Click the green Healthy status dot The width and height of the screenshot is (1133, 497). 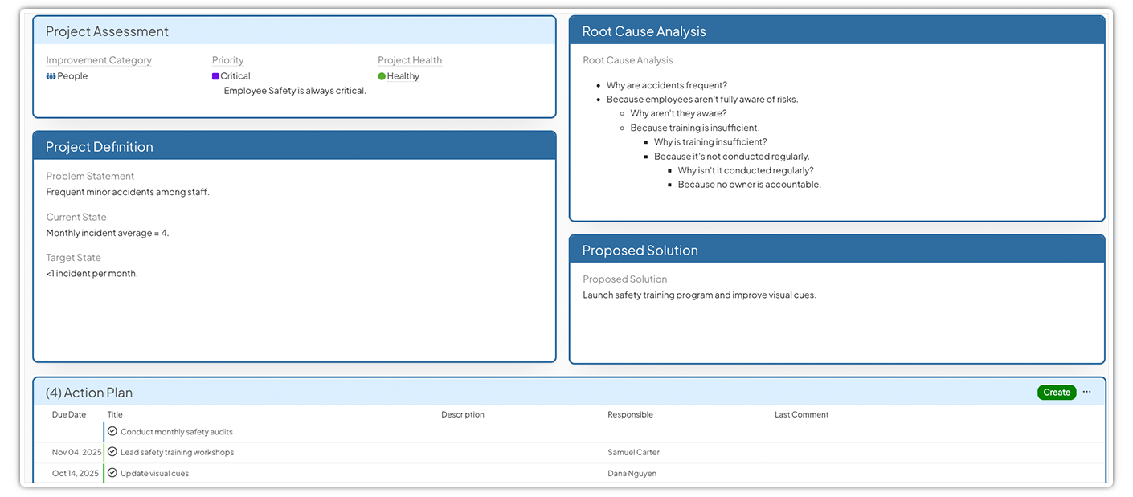[x=382, y=76]
